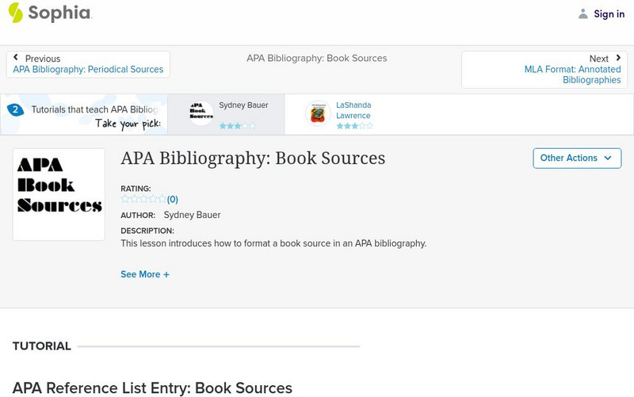This screenshot has width=634, height=397.
Task: Select LaShanda Lawrence's tutorial avatar icon
Action: coord(318,114)
